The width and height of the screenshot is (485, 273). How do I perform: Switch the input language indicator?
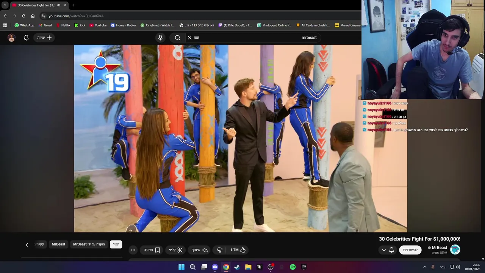pyautogui.click(x=443, y=267)
